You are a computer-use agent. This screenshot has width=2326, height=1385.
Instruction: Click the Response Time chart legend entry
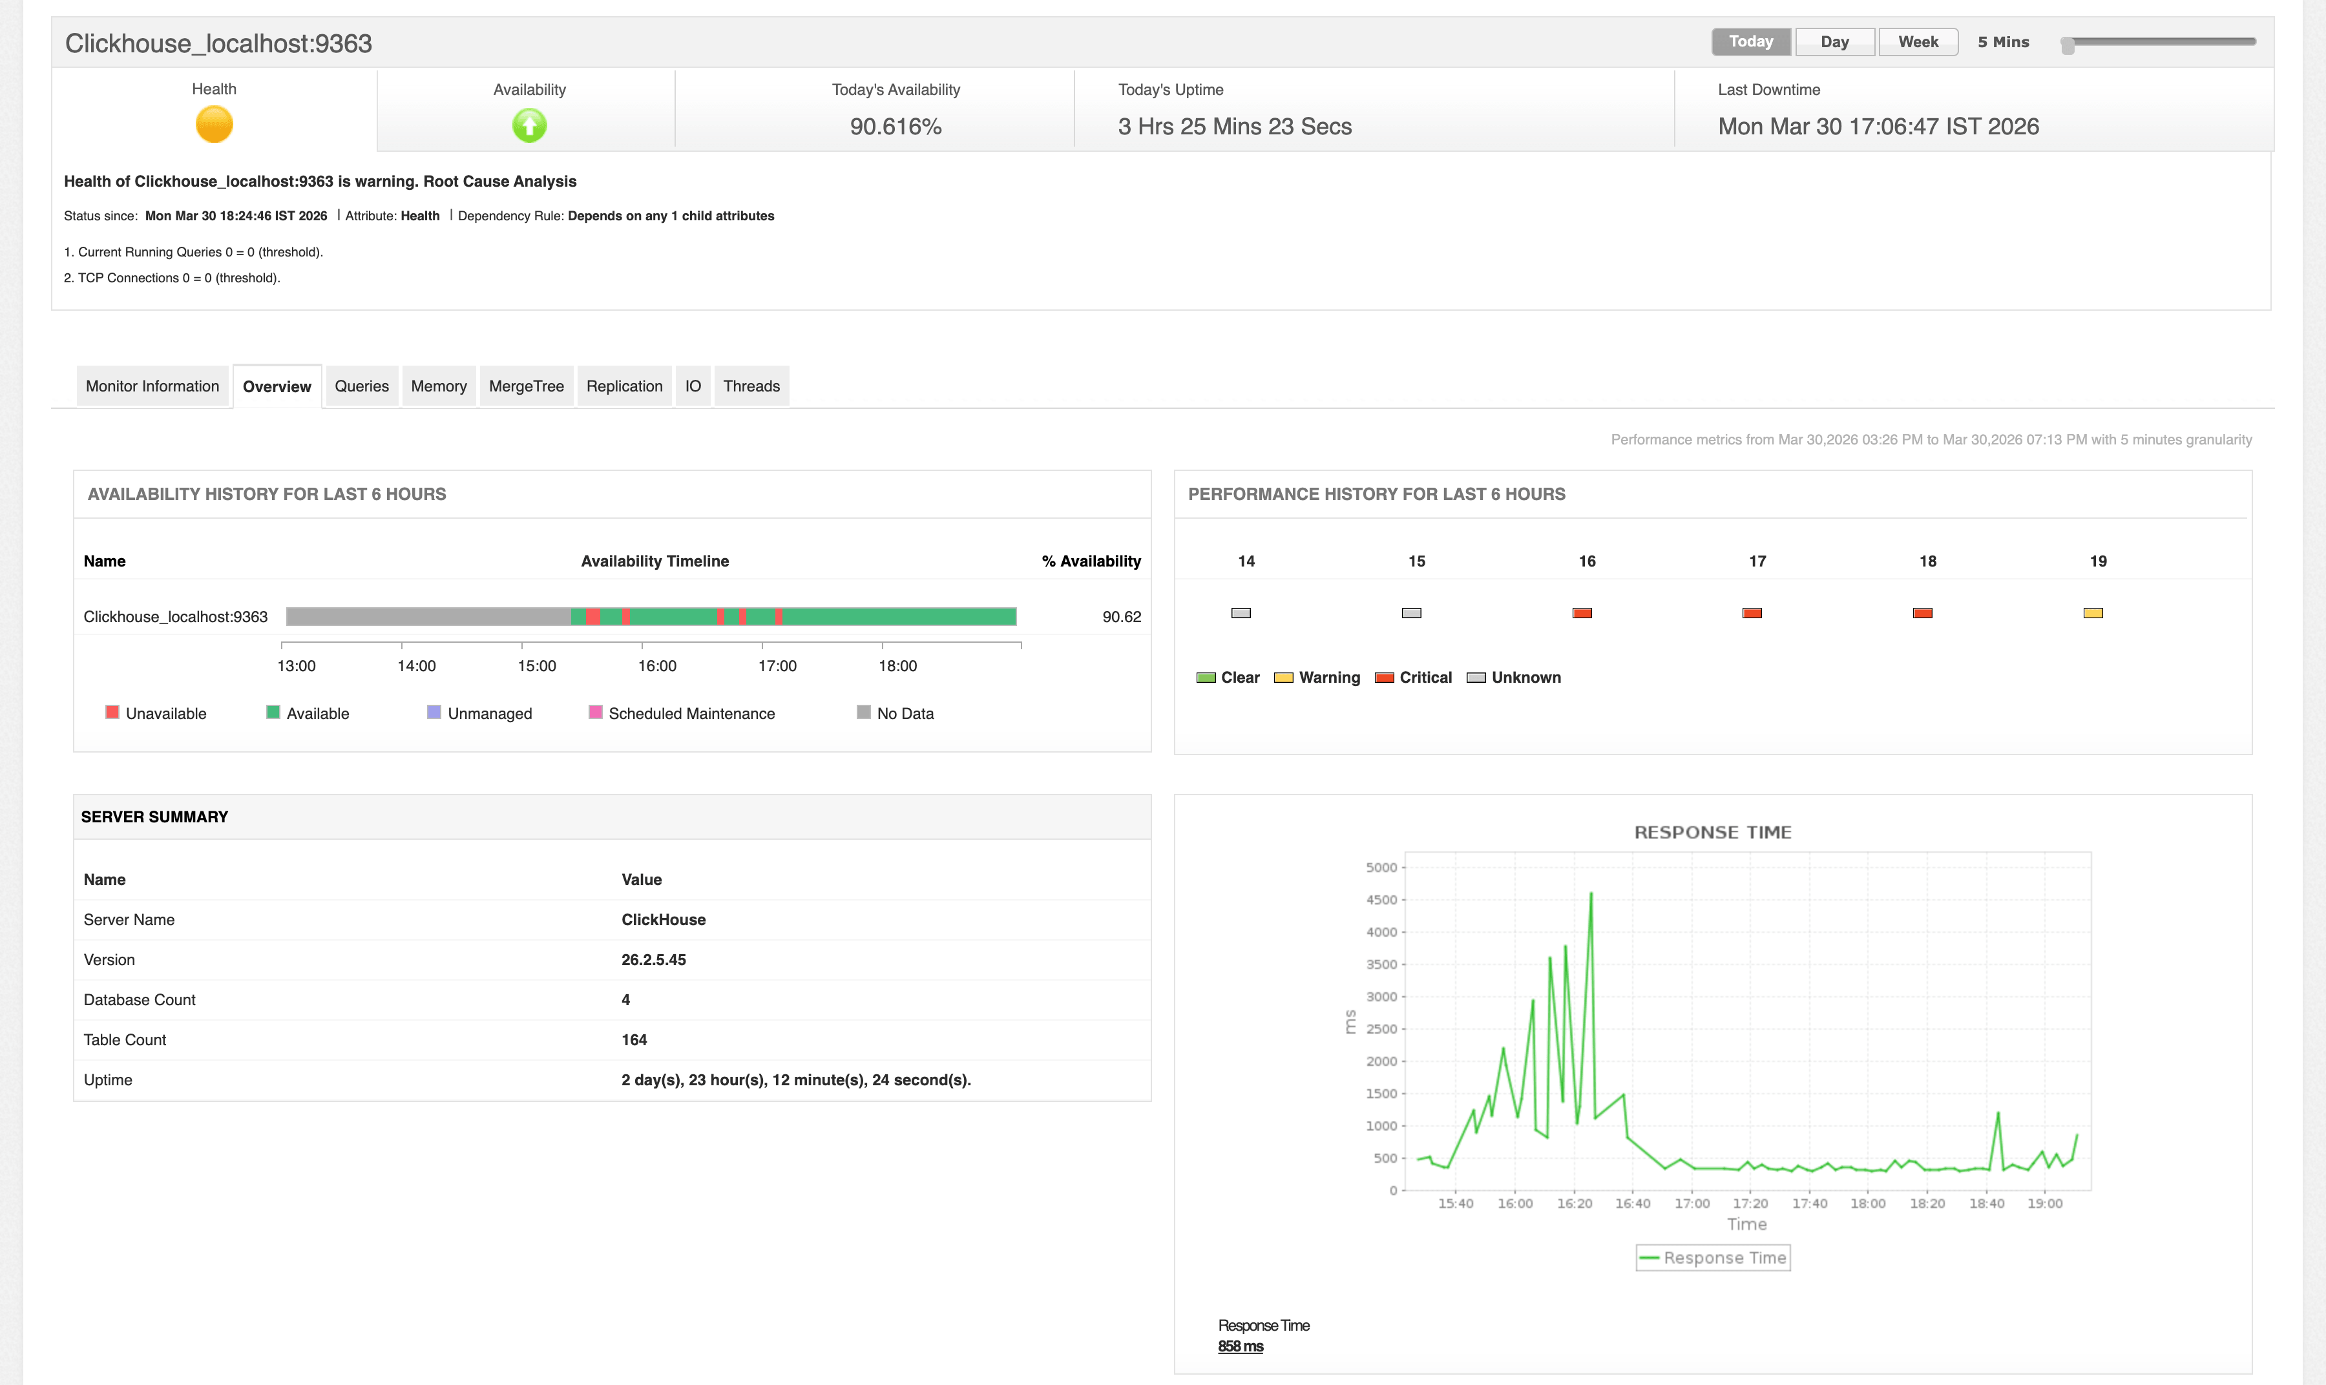coord(1713,1258)
